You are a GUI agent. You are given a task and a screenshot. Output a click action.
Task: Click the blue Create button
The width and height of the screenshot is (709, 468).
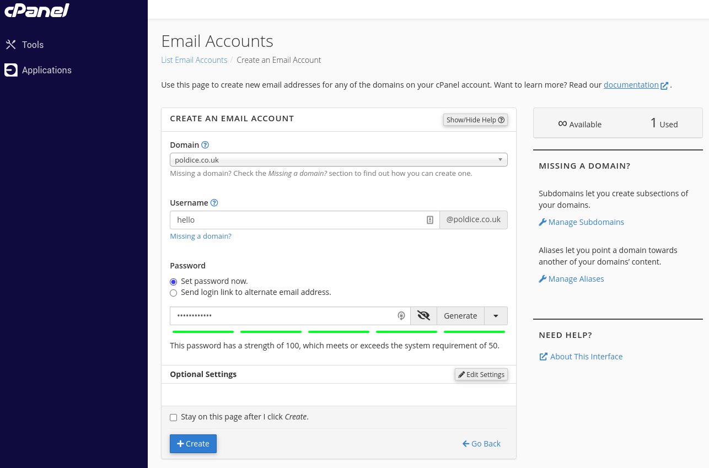193,444
